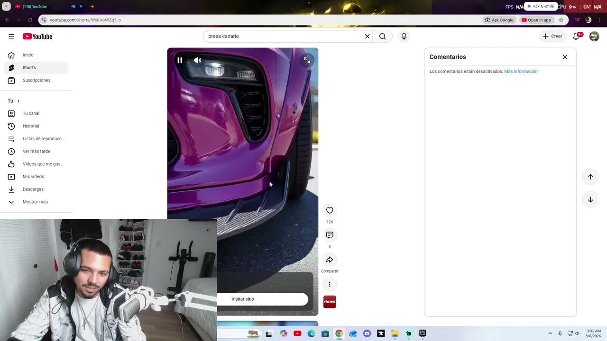
Task: Open Listas de reproducción sidebar item
Action: click(36, 139)
